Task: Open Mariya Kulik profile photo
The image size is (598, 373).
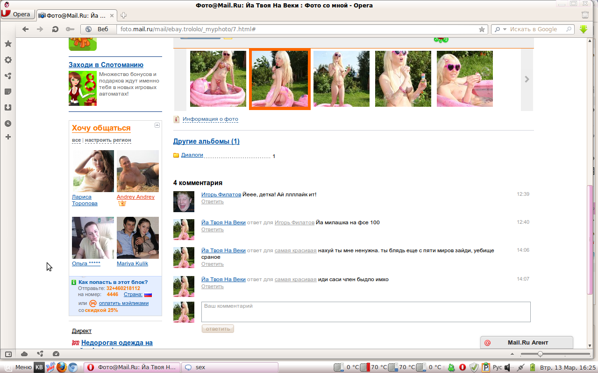Action: [138, 238]
